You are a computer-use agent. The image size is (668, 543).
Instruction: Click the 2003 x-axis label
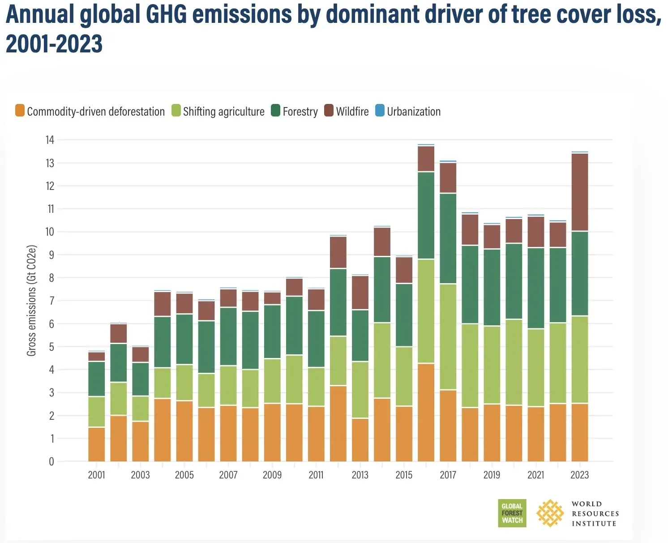click(x=140, y=475)
